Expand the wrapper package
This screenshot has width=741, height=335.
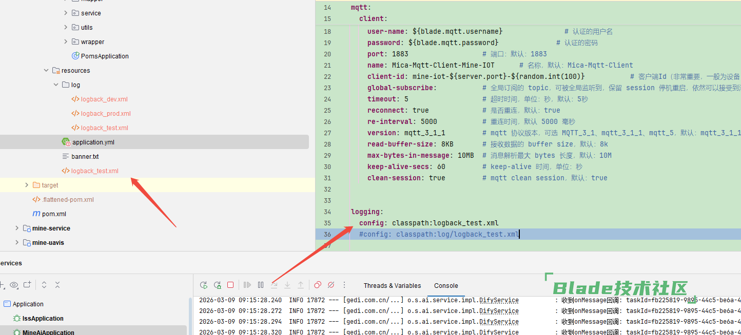pos(66,42)
